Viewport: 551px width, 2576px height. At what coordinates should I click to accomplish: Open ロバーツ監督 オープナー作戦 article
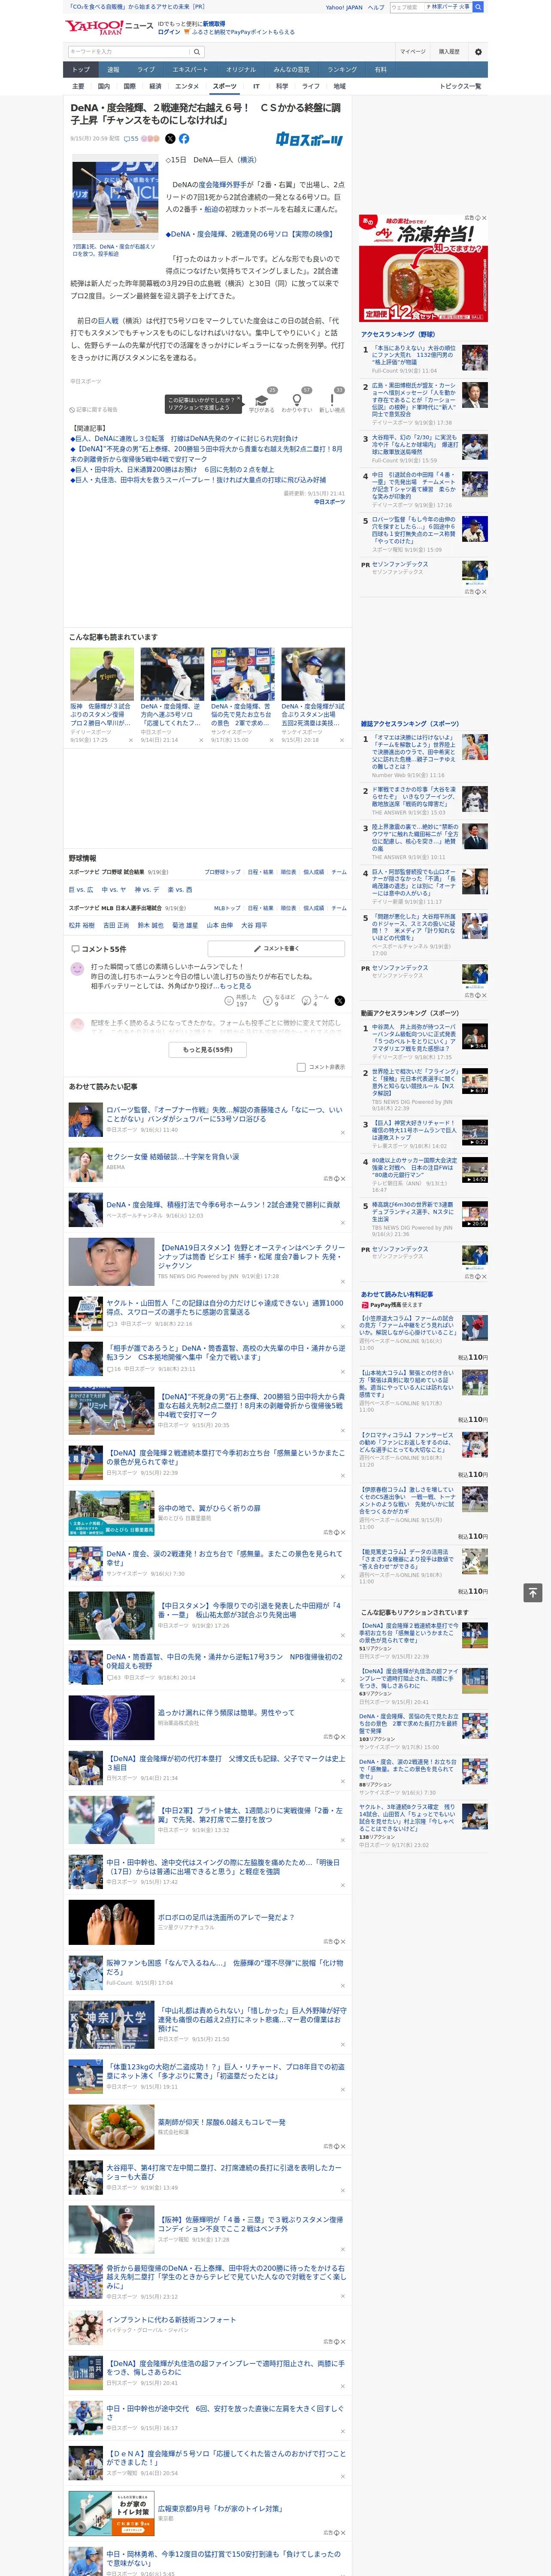click(x=224, y=1114)
